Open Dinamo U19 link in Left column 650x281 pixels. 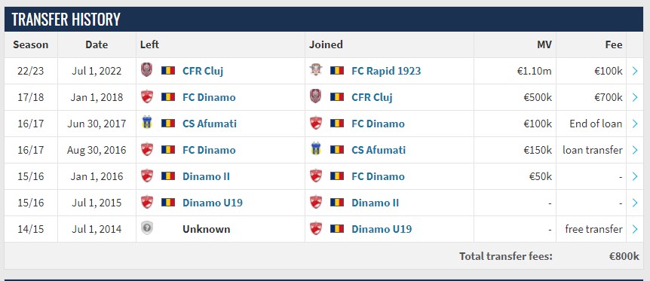pos(213,203)
